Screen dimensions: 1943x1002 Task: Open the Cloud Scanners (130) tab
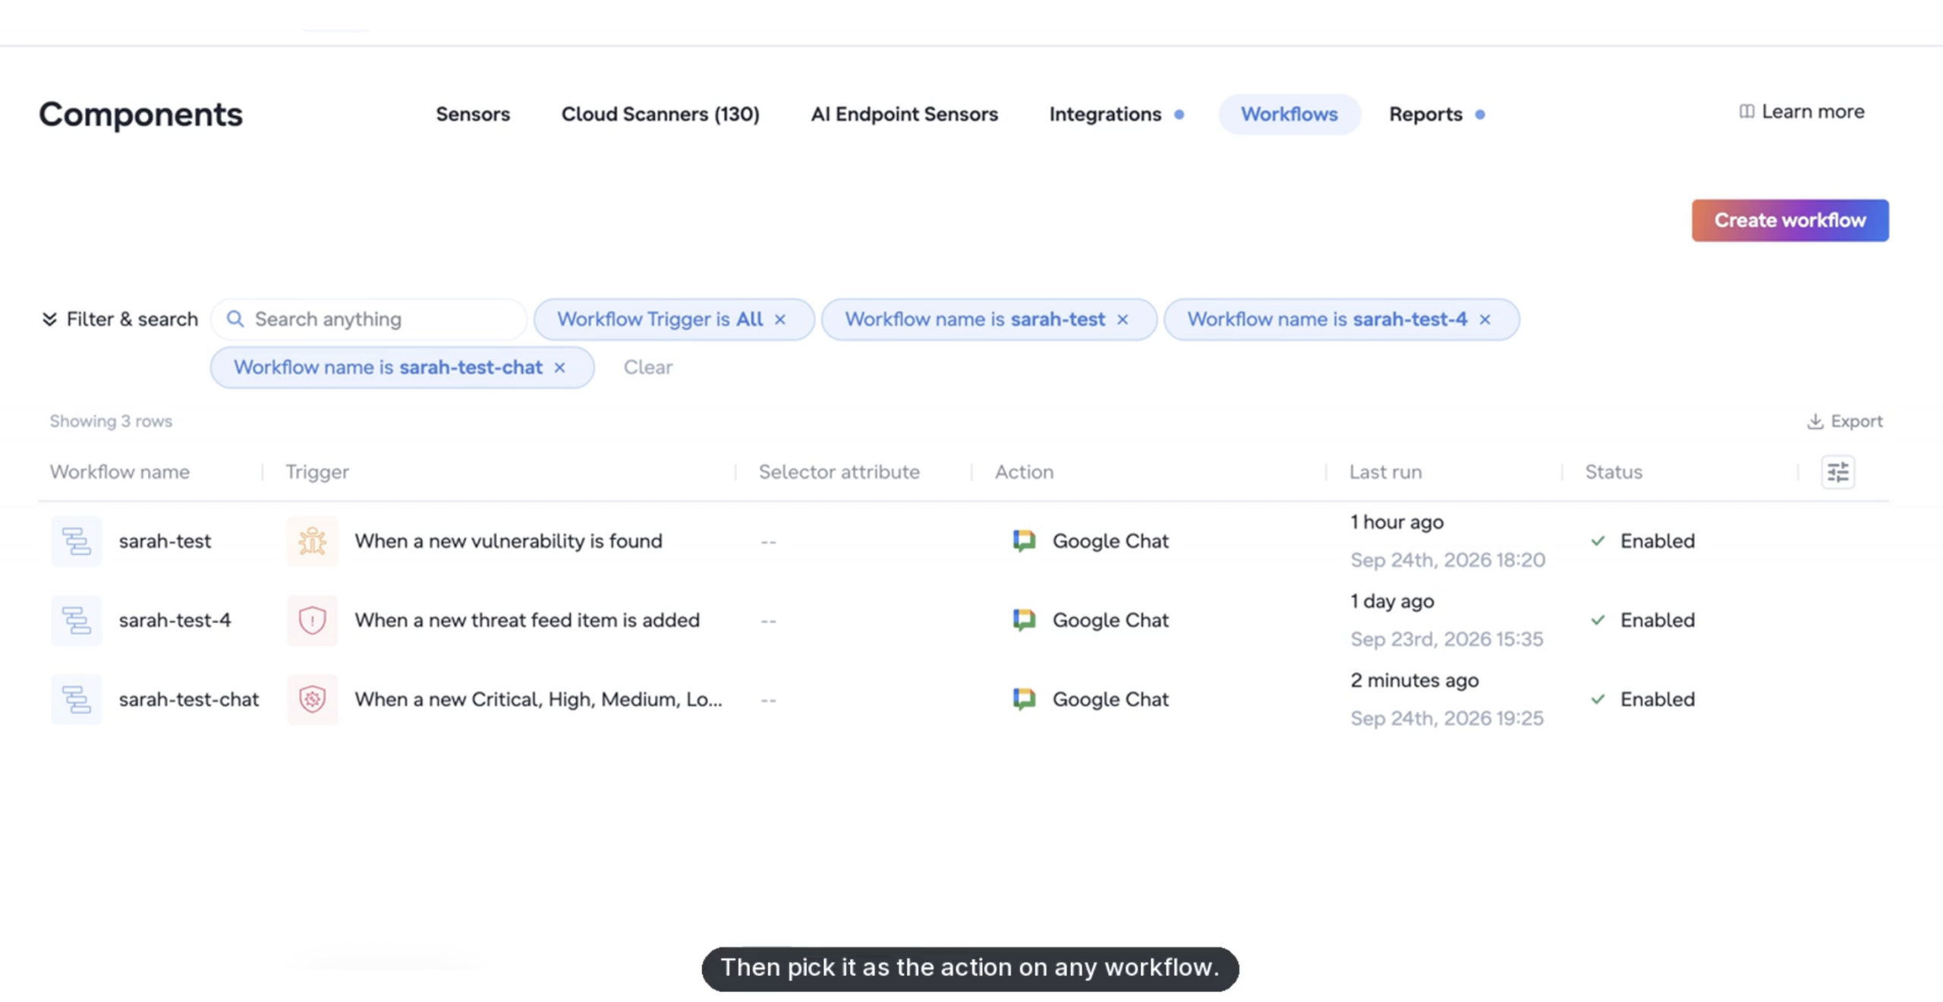point(660,114)
